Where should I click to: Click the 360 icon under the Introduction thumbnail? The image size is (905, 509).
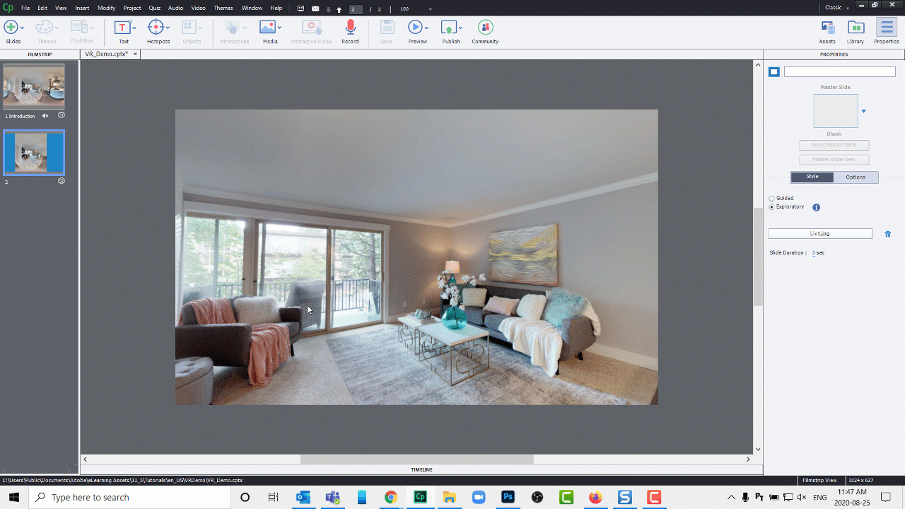[x=62, y=115]
